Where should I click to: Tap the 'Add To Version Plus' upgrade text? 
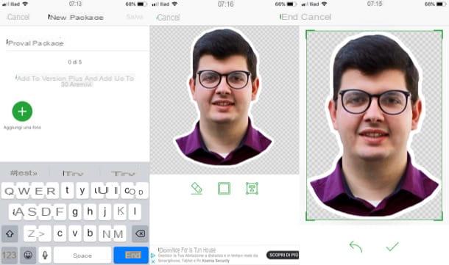pos(75,81)
